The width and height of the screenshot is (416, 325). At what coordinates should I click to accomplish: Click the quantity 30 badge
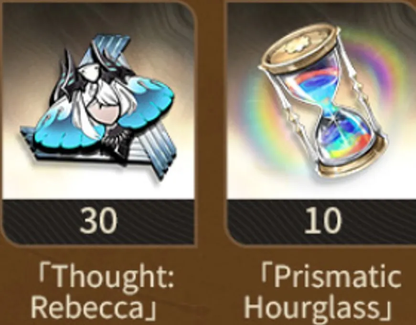tap(98, 220)
